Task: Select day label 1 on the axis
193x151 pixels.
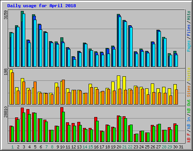Action: pyautogui.click(x=12, y=147)
